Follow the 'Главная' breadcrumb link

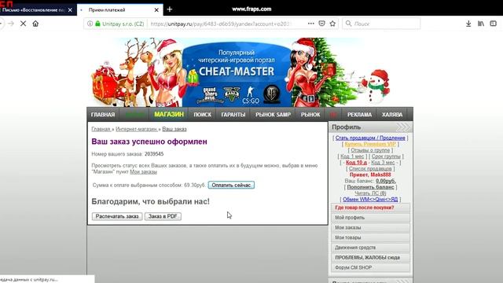click(101, 129)
